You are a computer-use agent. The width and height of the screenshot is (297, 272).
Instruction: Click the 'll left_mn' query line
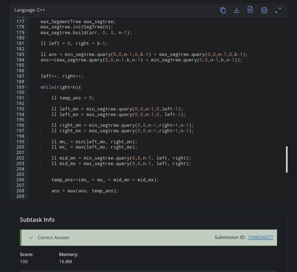coord(117,109)
